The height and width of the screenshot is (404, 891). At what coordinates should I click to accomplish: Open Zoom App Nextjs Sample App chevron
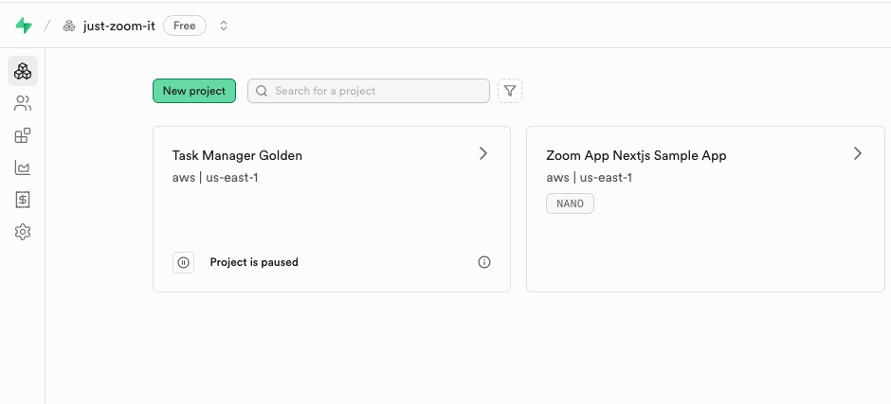click(x=858, y=153)
